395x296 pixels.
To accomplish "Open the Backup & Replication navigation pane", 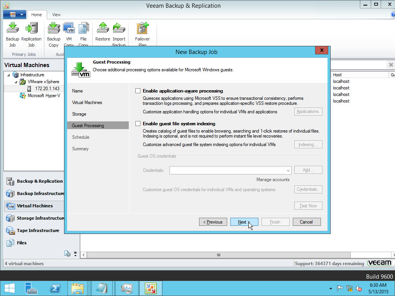I will (34, 181).
